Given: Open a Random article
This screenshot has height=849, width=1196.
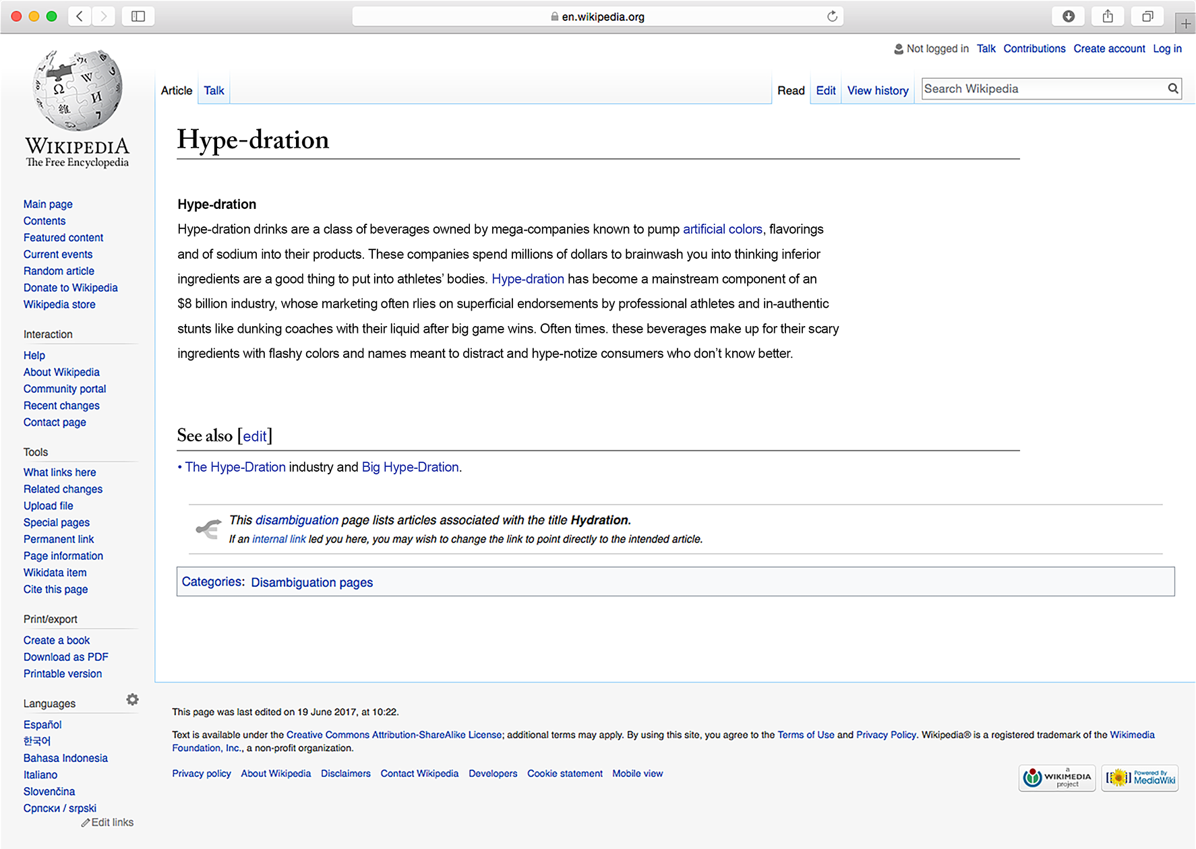Looking at the screenshot, I should [x=59, y=271].
